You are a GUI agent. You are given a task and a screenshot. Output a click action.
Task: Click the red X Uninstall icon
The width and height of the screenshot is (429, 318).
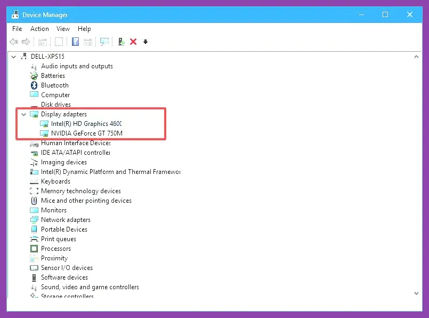(133, 42)
